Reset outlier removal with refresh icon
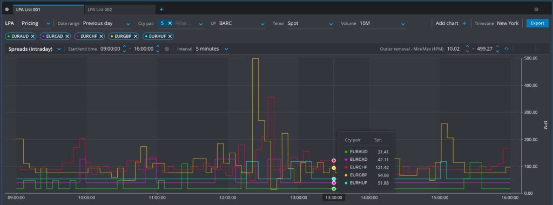The width and height of the screenshot is (553, 205). [x=507, y=49]
